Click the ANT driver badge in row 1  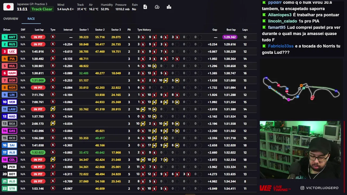tap(9, 37)
